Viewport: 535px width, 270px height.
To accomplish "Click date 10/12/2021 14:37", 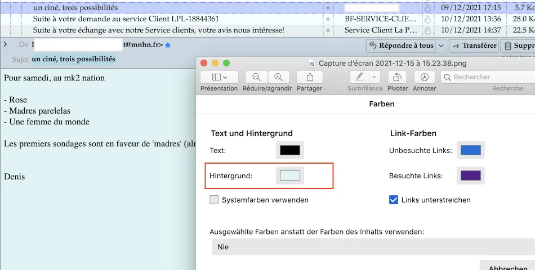I will (471, 30).
